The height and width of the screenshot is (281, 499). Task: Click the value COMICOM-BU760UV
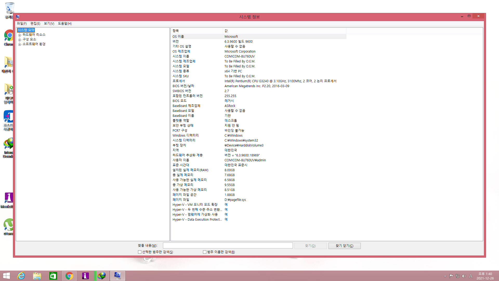click(240, 56)
